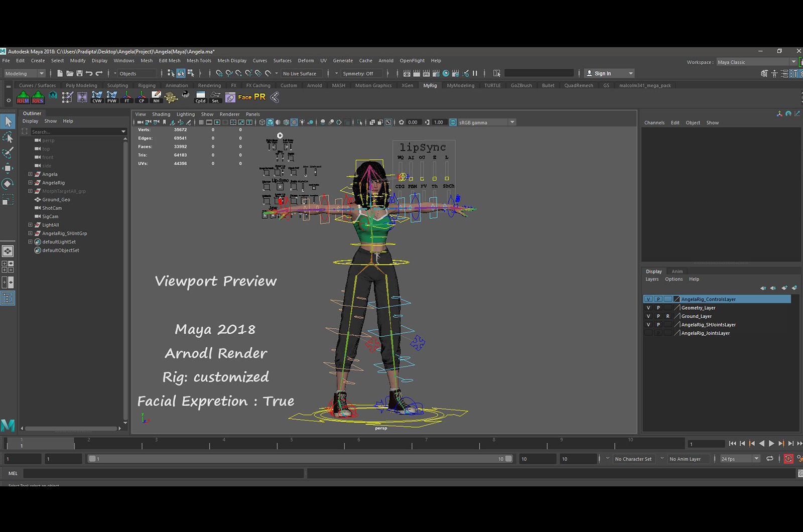The height and width of the screenshot is (532, 803).
Task: Switch to the Rigging shelf tab
Action: coord(147,85)
